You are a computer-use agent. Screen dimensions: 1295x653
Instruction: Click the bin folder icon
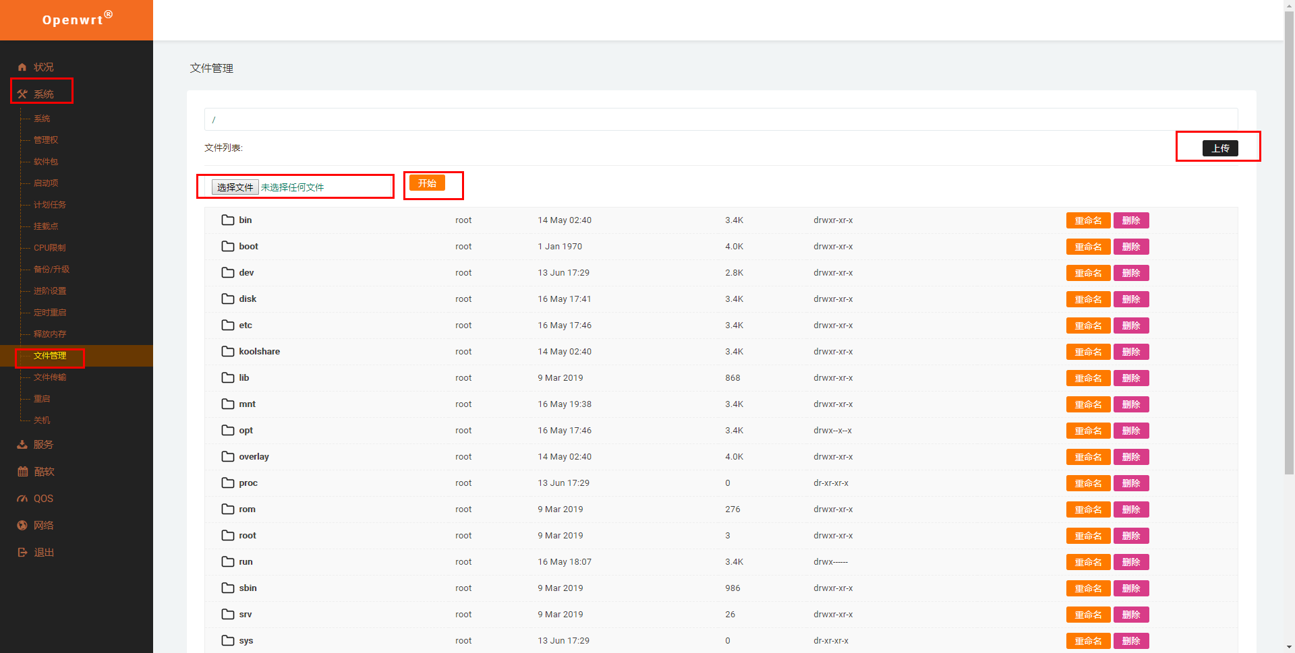(x=228, y=220)
